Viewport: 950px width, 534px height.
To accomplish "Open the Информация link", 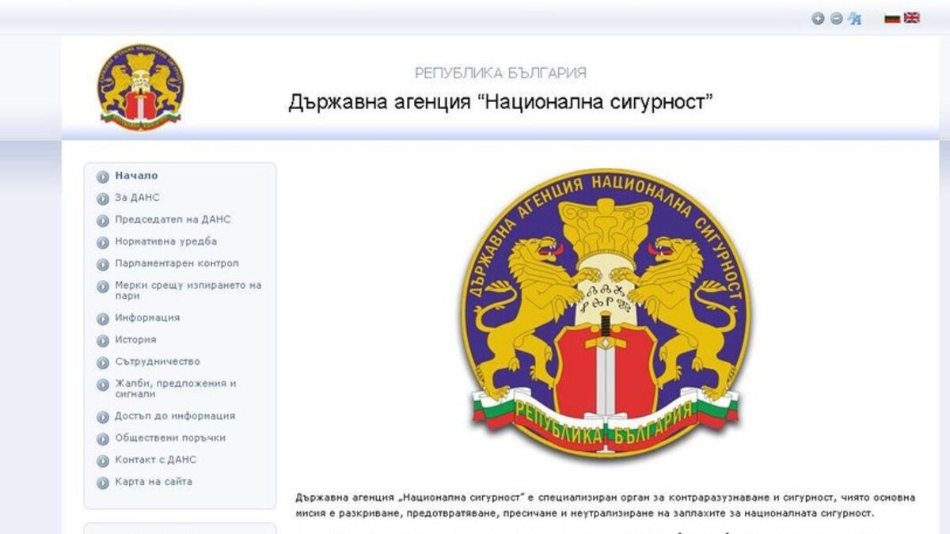I will [147, 317].
